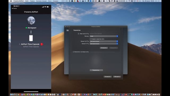This screenshot has width=170, height=96.
Task: Click the 'Обновить' button
Action: pos(117,77)
